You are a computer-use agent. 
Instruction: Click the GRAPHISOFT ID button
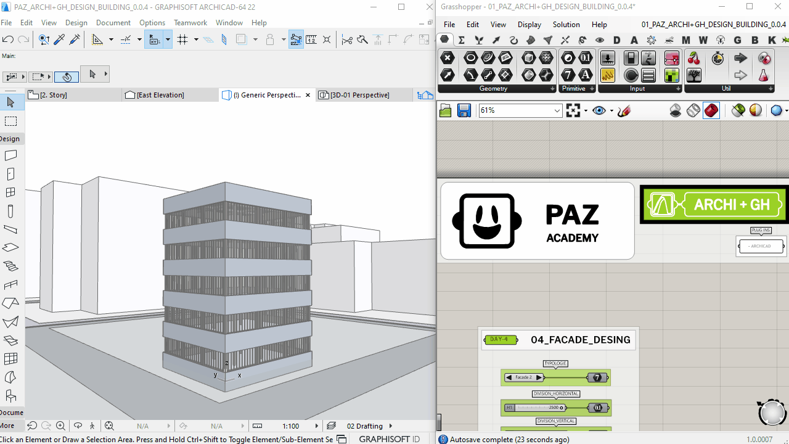pos(390,439)
